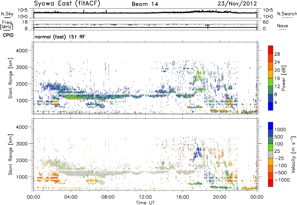The image size is (297, 205).
Task: Click the 'Time UT' axis title
Action: click(145, 203)
